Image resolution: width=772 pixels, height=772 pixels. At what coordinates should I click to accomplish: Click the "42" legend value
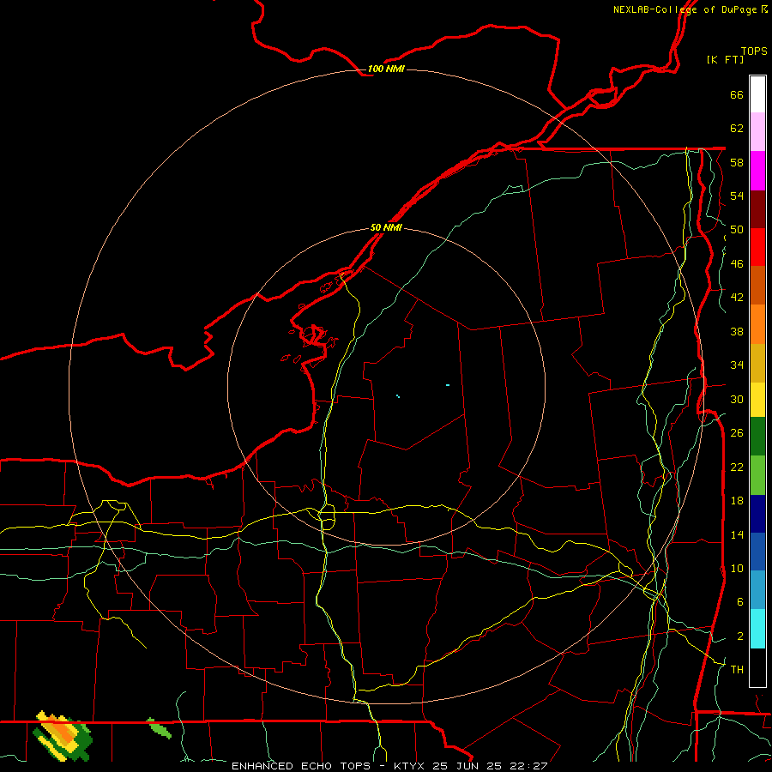point(737,298)
